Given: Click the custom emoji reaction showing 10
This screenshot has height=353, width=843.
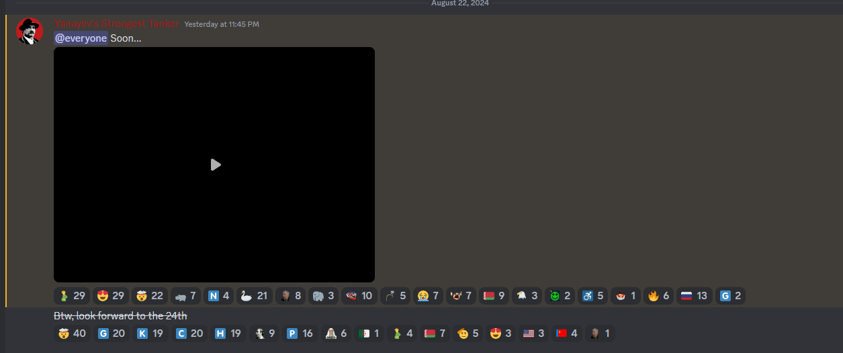Looking at the screenshot, I should point(359,296).
